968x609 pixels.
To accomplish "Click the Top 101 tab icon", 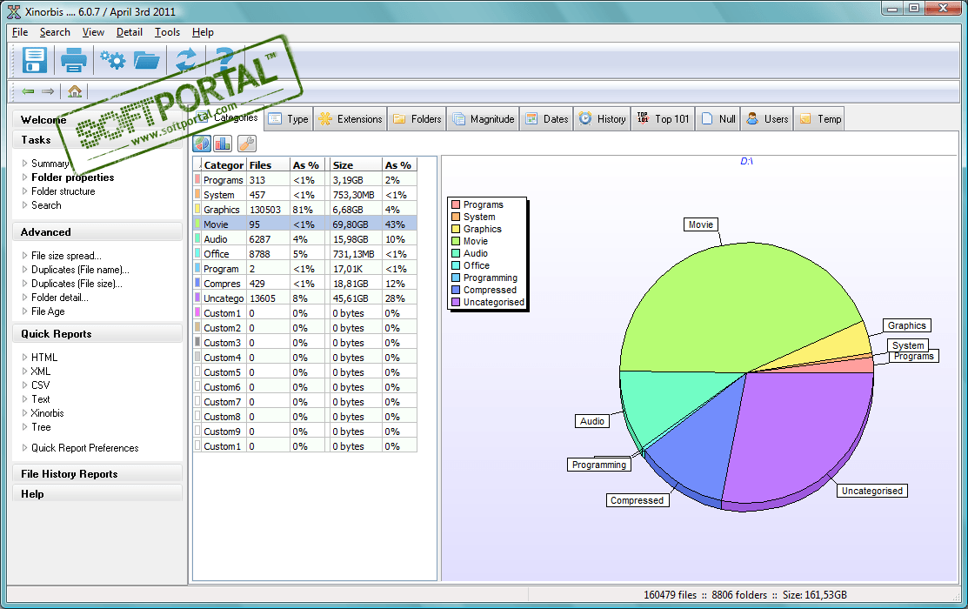I will coord(644,118).
